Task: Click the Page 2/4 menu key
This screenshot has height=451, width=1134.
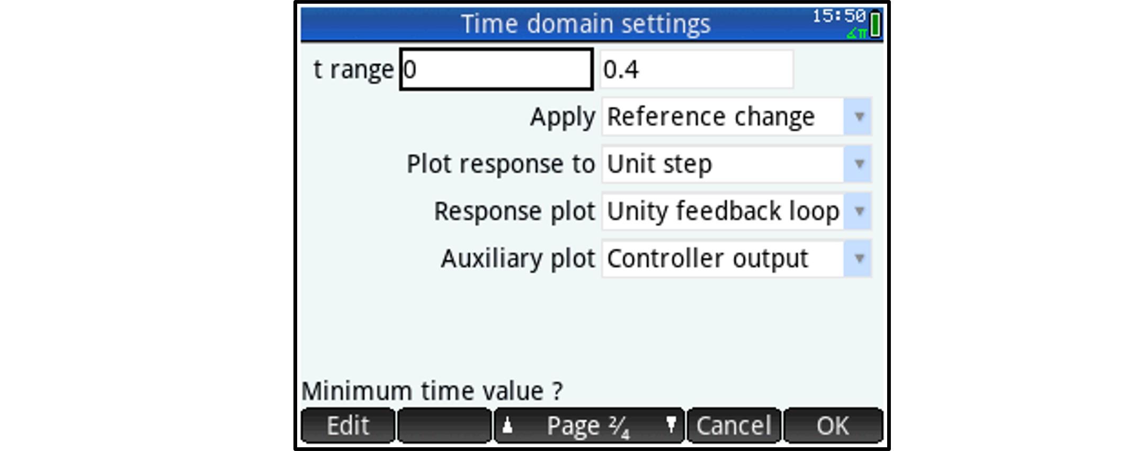Action: click(588, 425)
